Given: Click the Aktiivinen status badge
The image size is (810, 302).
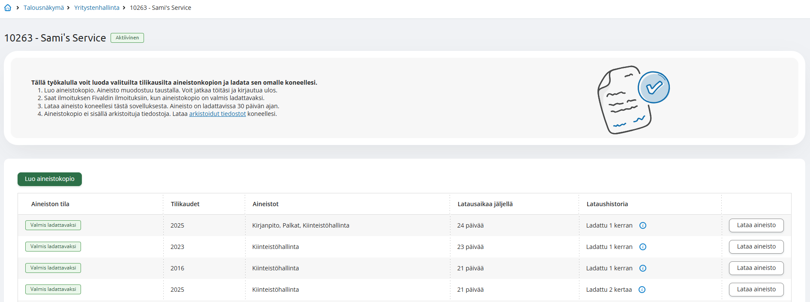Looking at the screenshot, I should point(127,38).
